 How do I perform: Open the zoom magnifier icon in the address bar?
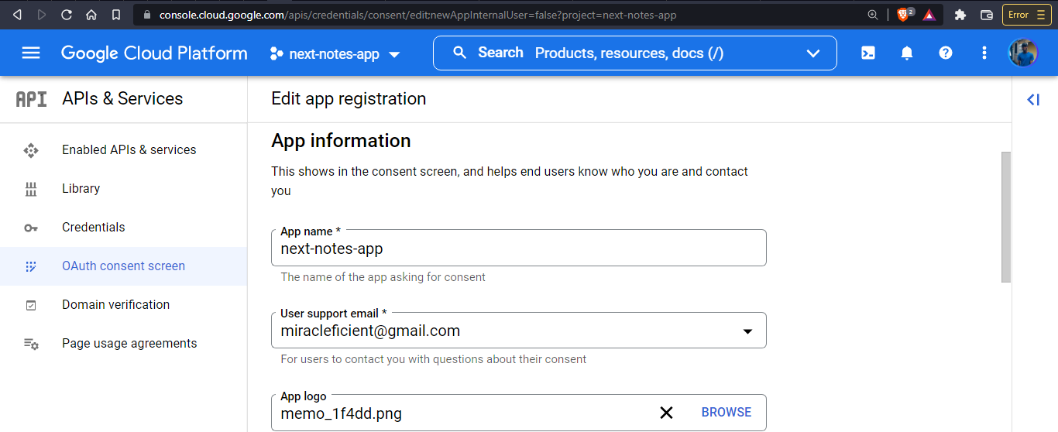[873, 15]
